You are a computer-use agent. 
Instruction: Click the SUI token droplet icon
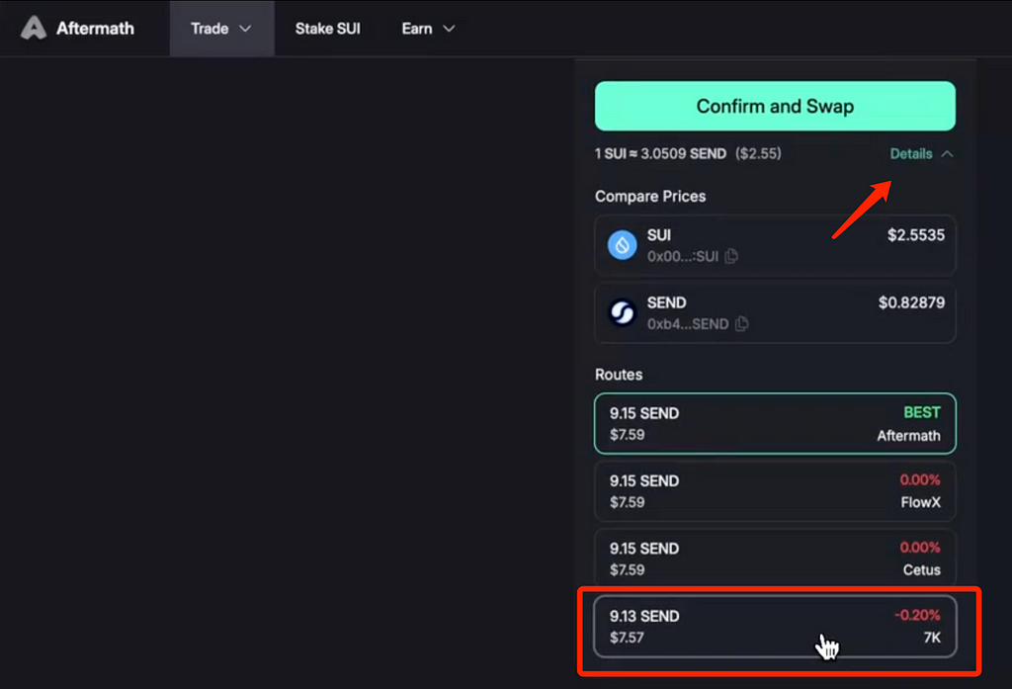click(623, 245)
